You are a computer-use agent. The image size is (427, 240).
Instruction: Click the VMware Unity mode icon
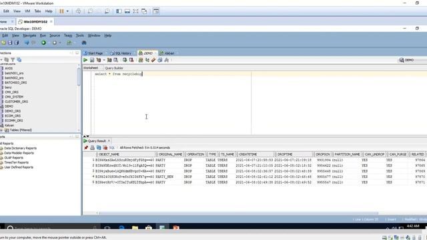point(144,11)
